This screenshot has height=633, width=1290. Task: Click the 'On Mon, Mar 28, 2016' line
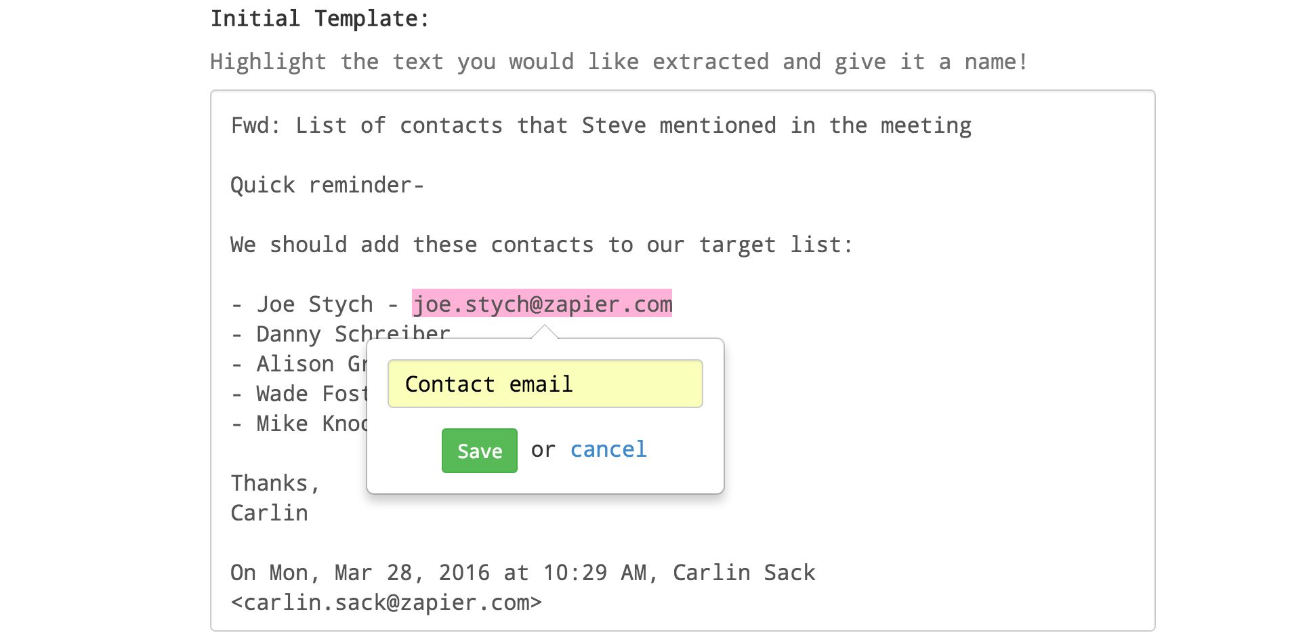coord(522,573)
